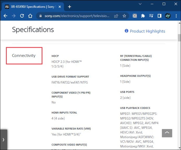Select 'Yes (for HDMI 3/4)' value
The width and height of the screenshot is (181, 150).
(x=66, y=135)
